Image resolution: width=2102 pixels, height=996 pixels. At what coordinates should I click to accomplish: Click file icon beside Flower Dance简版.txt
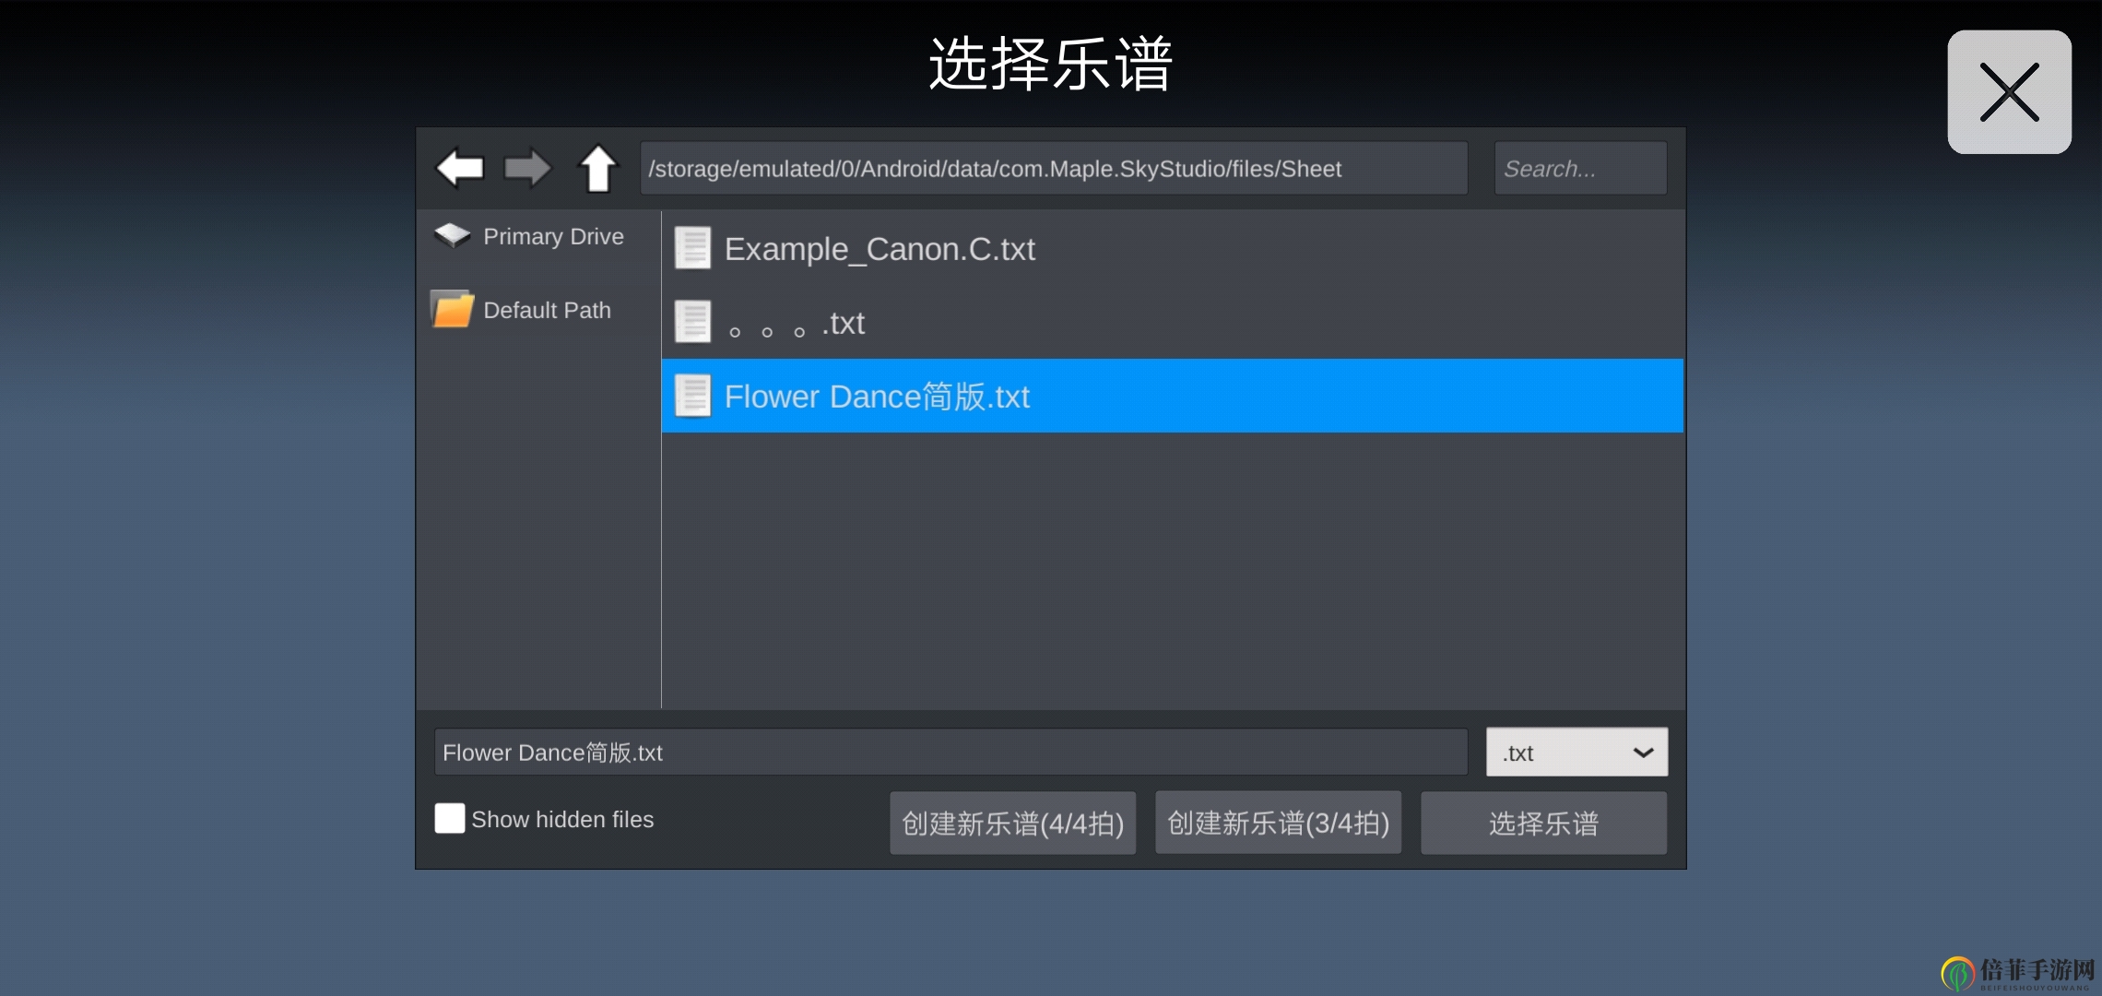tap(692, 396)
